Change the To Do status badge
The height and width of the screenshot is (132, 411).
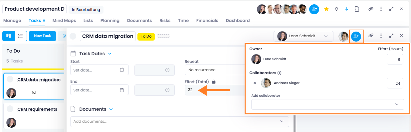[x=146, y=36]
